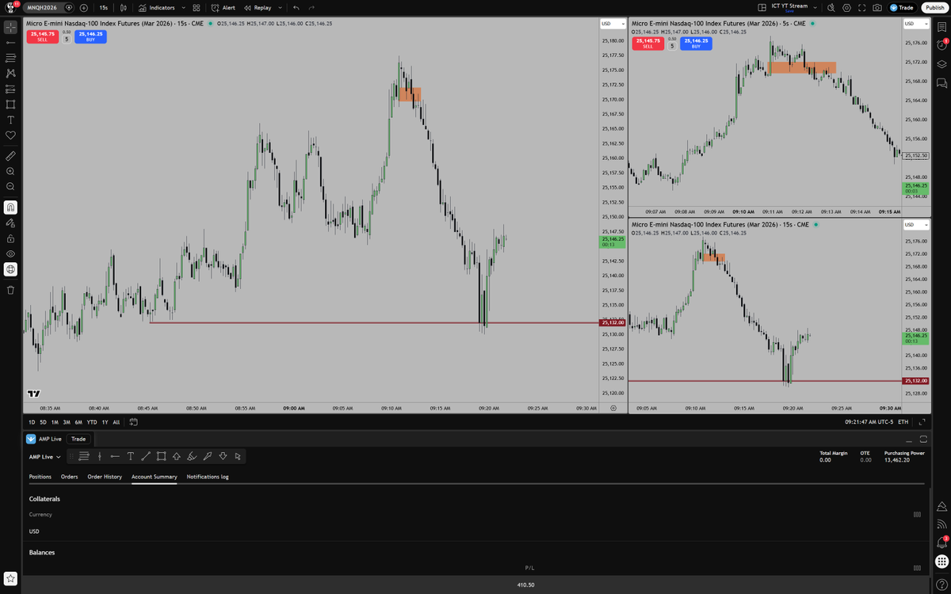The width and height of the screenshot is (951, 594).
Task: Select the Measure ruler tool
Action: point(10,156)
